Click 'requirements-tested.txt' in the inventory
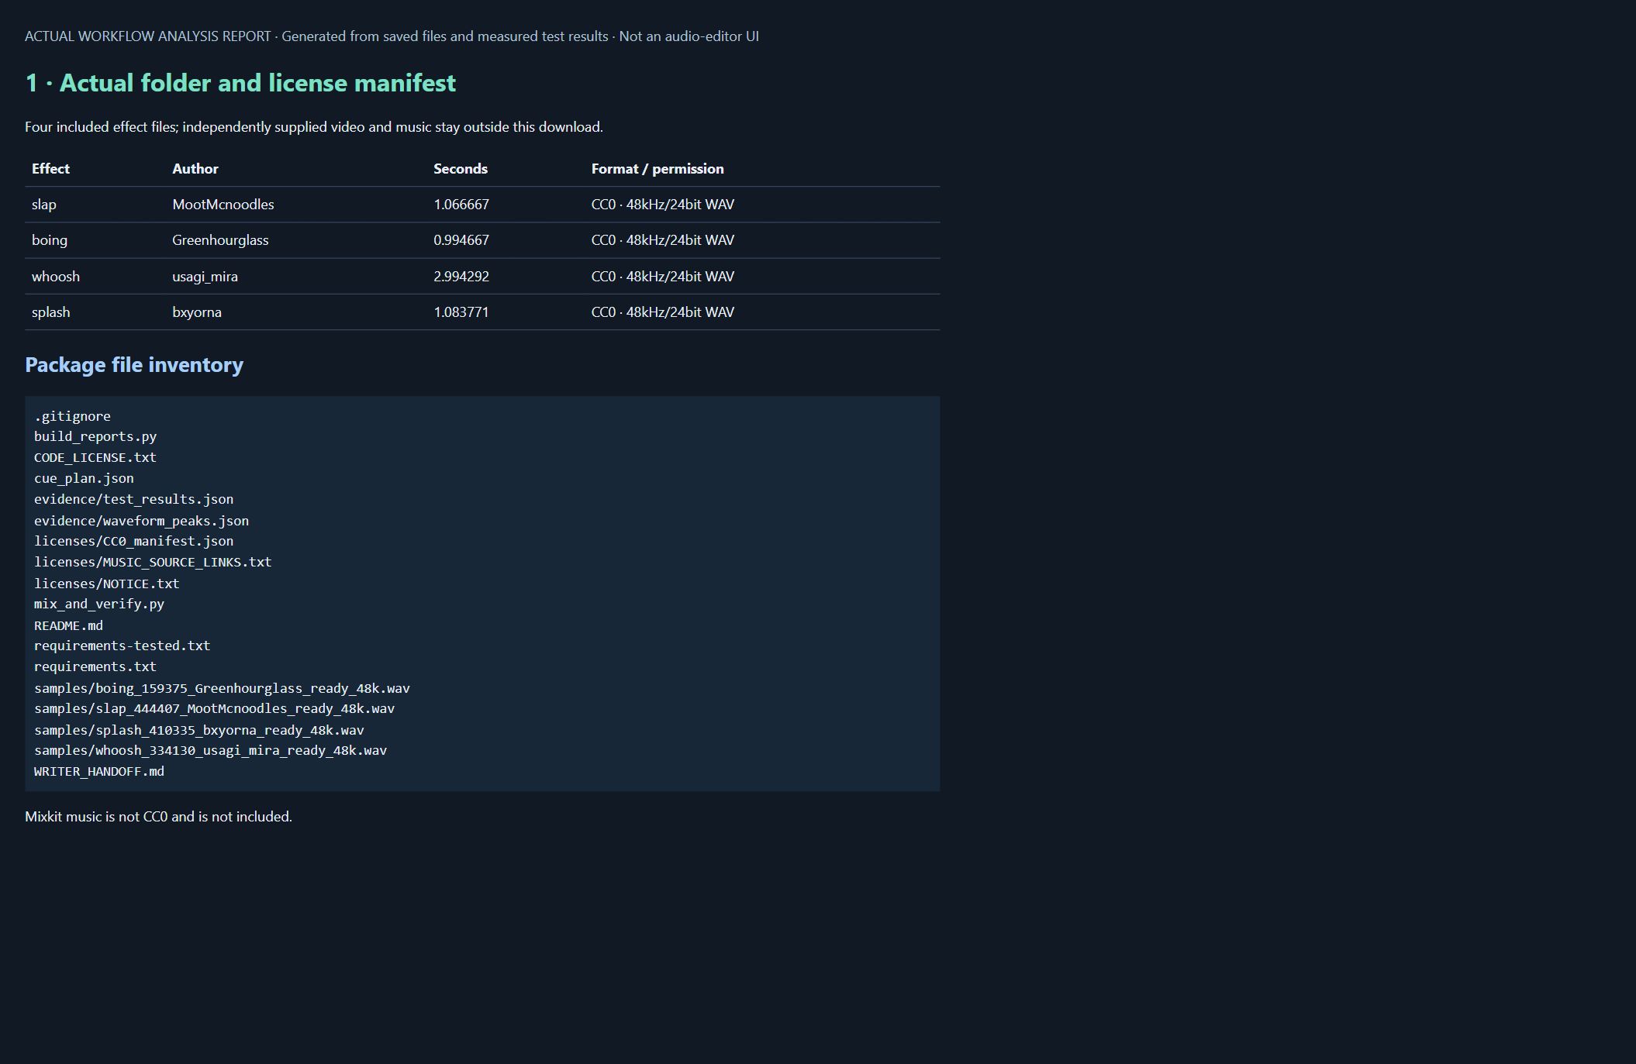This screenshot has width=1636, height=1064. 123,646
